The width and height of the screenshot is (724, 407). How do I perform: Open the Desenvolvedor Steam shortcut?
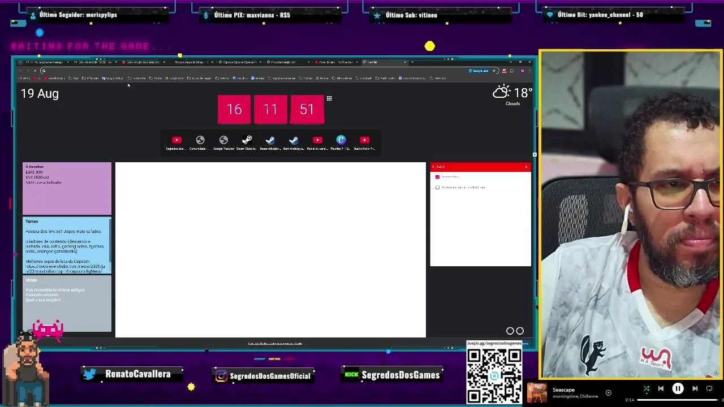(x=270, y=142)
